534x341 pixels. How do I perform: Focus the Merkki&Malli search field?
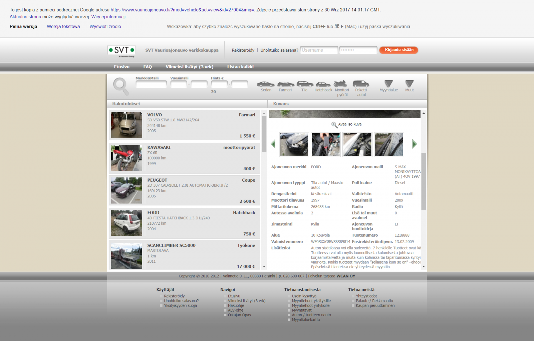[x=151, y=84]
